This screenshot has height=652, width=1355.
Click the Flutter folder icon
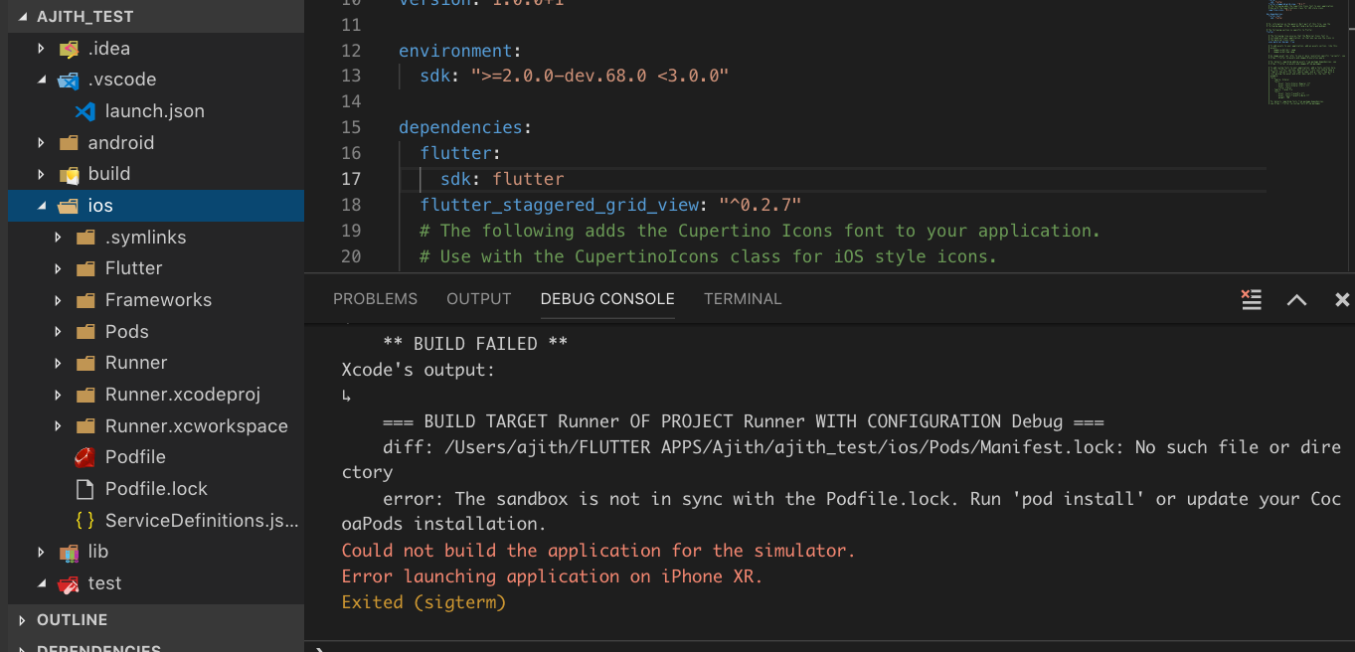85,268
